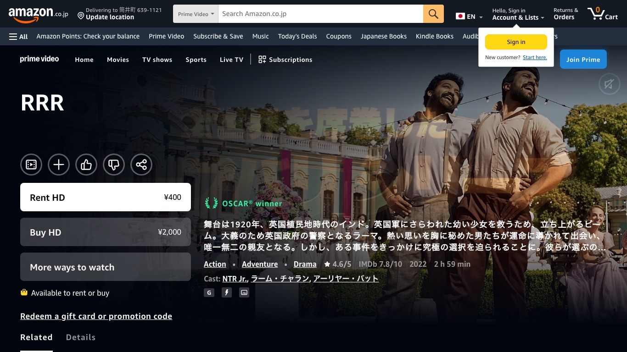This screenshot has height=352, width=627.
Task: Click the Drama genre link
Action: pyautogui.click(x=305, y=264)
